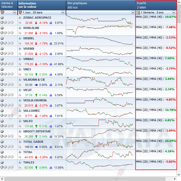181x181 pixels.
Task: Open the info icon next to WORLDLINE
Action: pos(20,28)
